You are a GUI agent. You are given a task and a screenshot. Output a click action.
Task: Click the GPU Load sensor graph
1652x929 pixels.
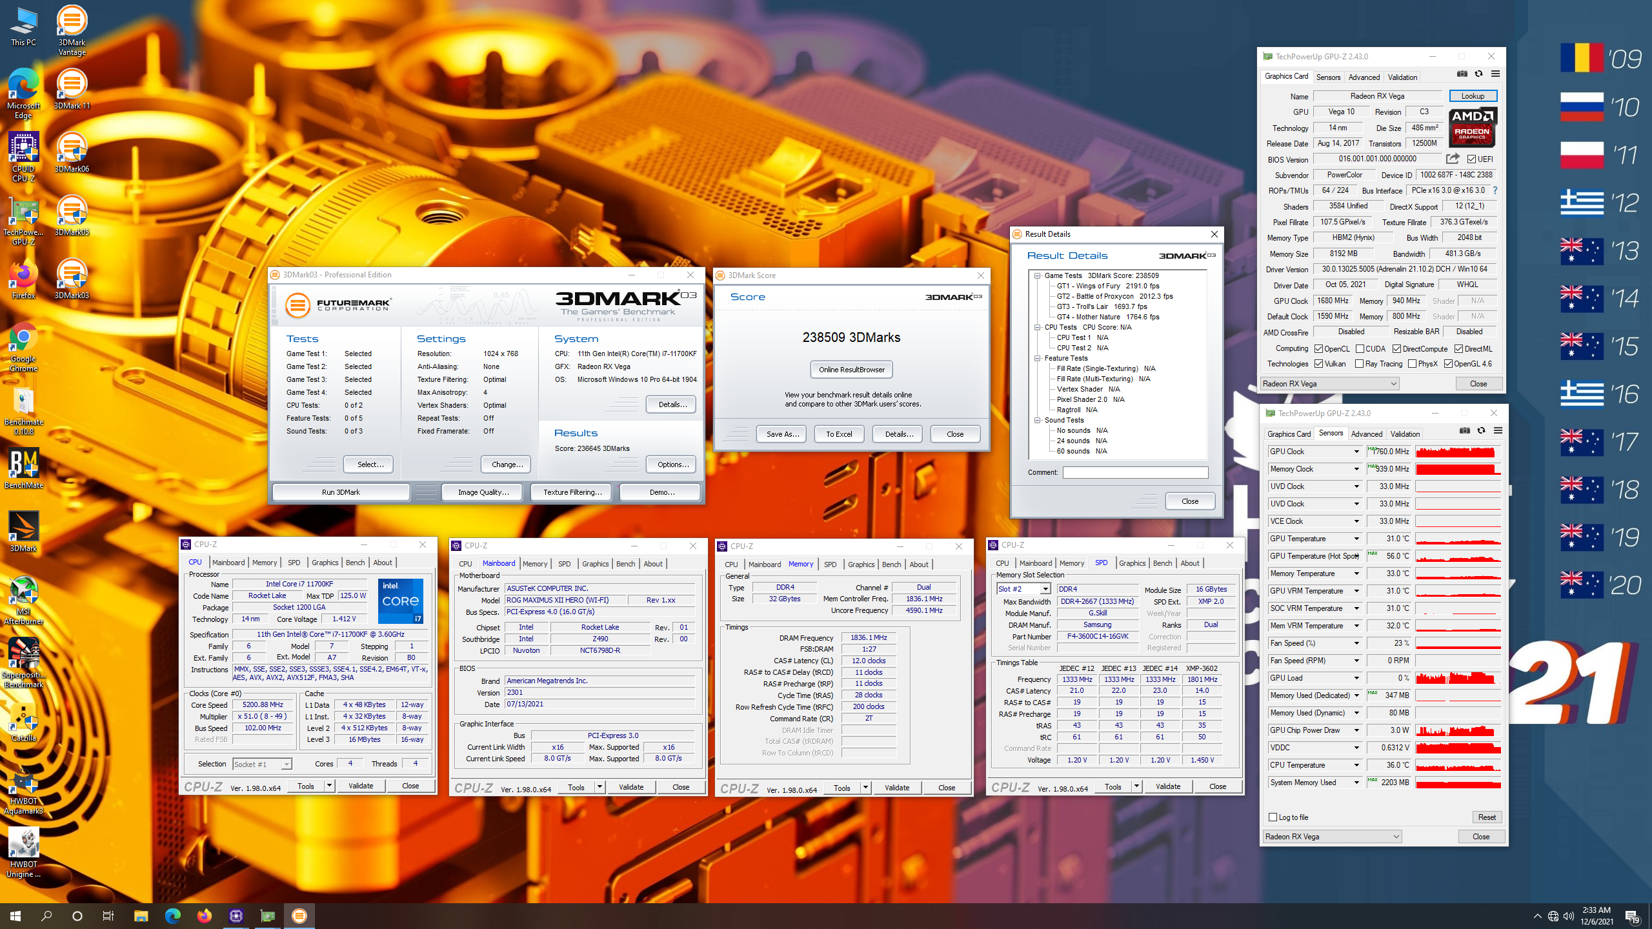[x=1458, y=678]
